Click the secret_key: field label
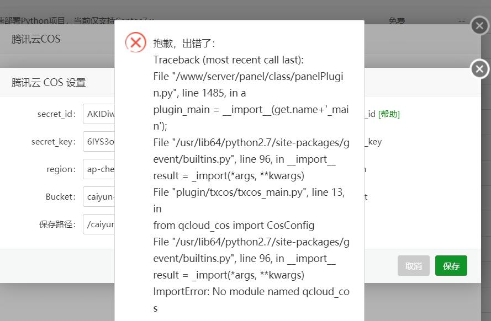Screen dimensions: 491x321 54,142
